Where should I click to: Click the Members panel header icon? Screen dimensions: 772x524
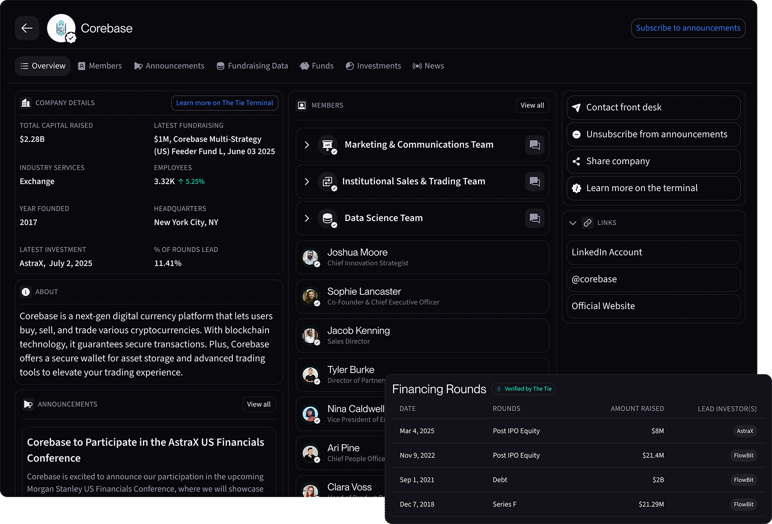click(x=302, y=105)
